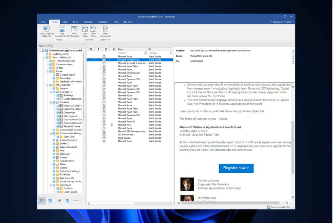Start Batch Conversion from ribbon
Image resolution: width=335 pixels, height=223 pixels.
(105, 29)
